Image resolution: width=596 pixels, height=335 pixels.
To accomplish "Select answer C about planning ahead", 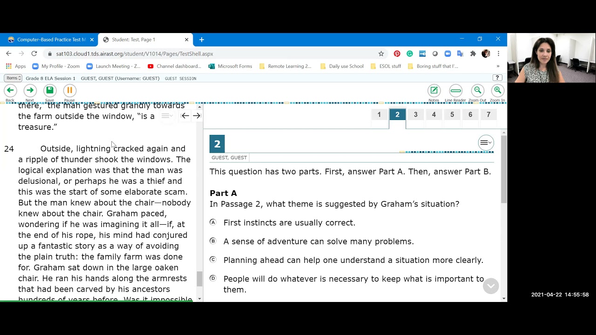I will 213,260.
